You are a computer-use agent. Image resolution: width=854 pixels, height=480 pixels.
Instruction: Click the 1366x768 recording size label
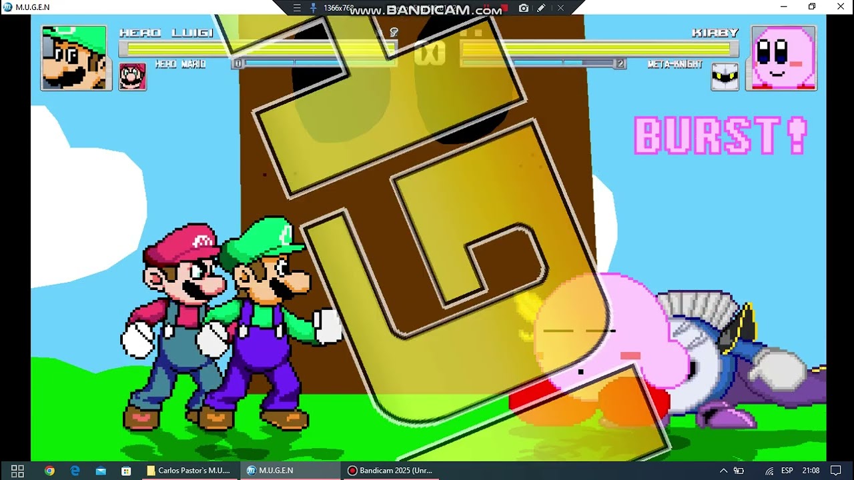point(338,8)
